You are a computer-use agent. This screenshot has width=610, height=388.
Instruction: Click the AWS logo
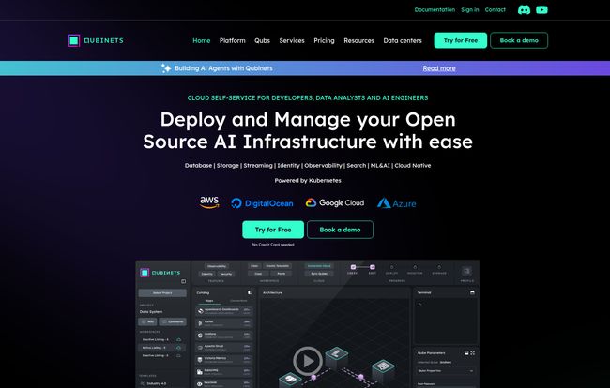pos(209,202)
